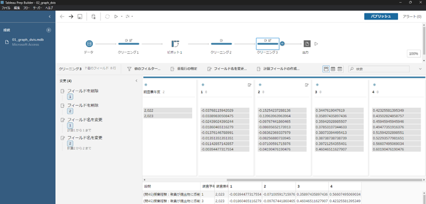Click the data type icon of field 2

tap(260, 85)
